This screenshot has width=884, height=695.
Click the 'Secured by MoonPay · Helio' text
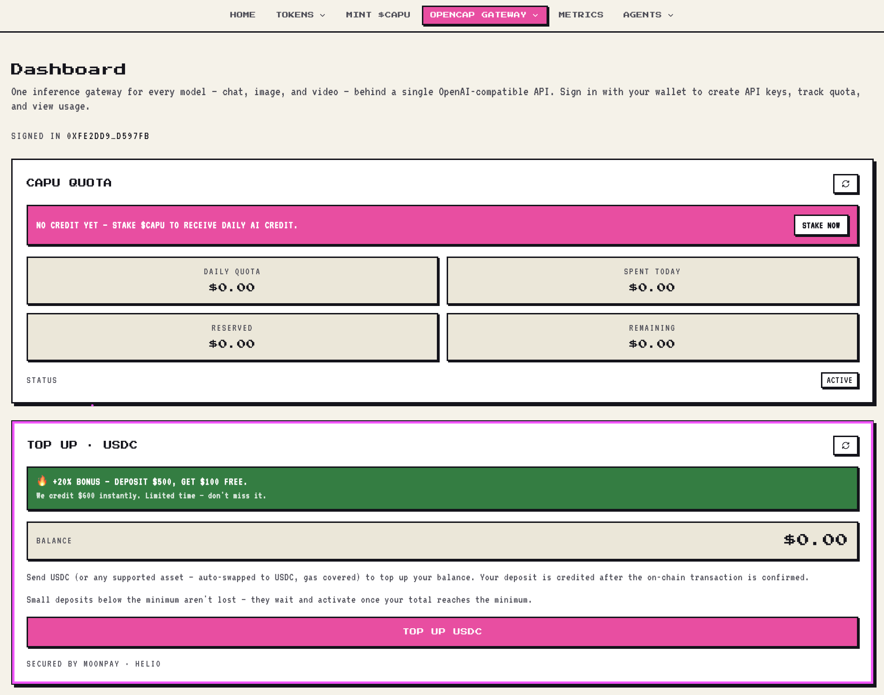tap(93, 664)
